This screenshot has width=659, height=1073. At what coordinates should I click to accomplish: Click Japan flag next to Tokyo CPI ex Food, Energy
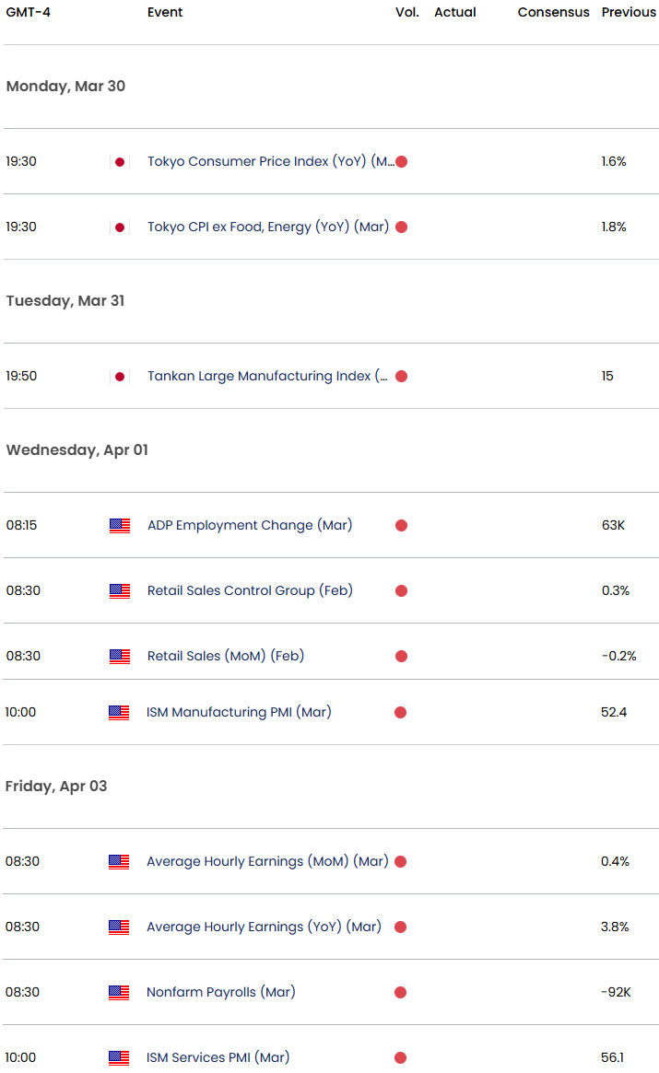119,227
